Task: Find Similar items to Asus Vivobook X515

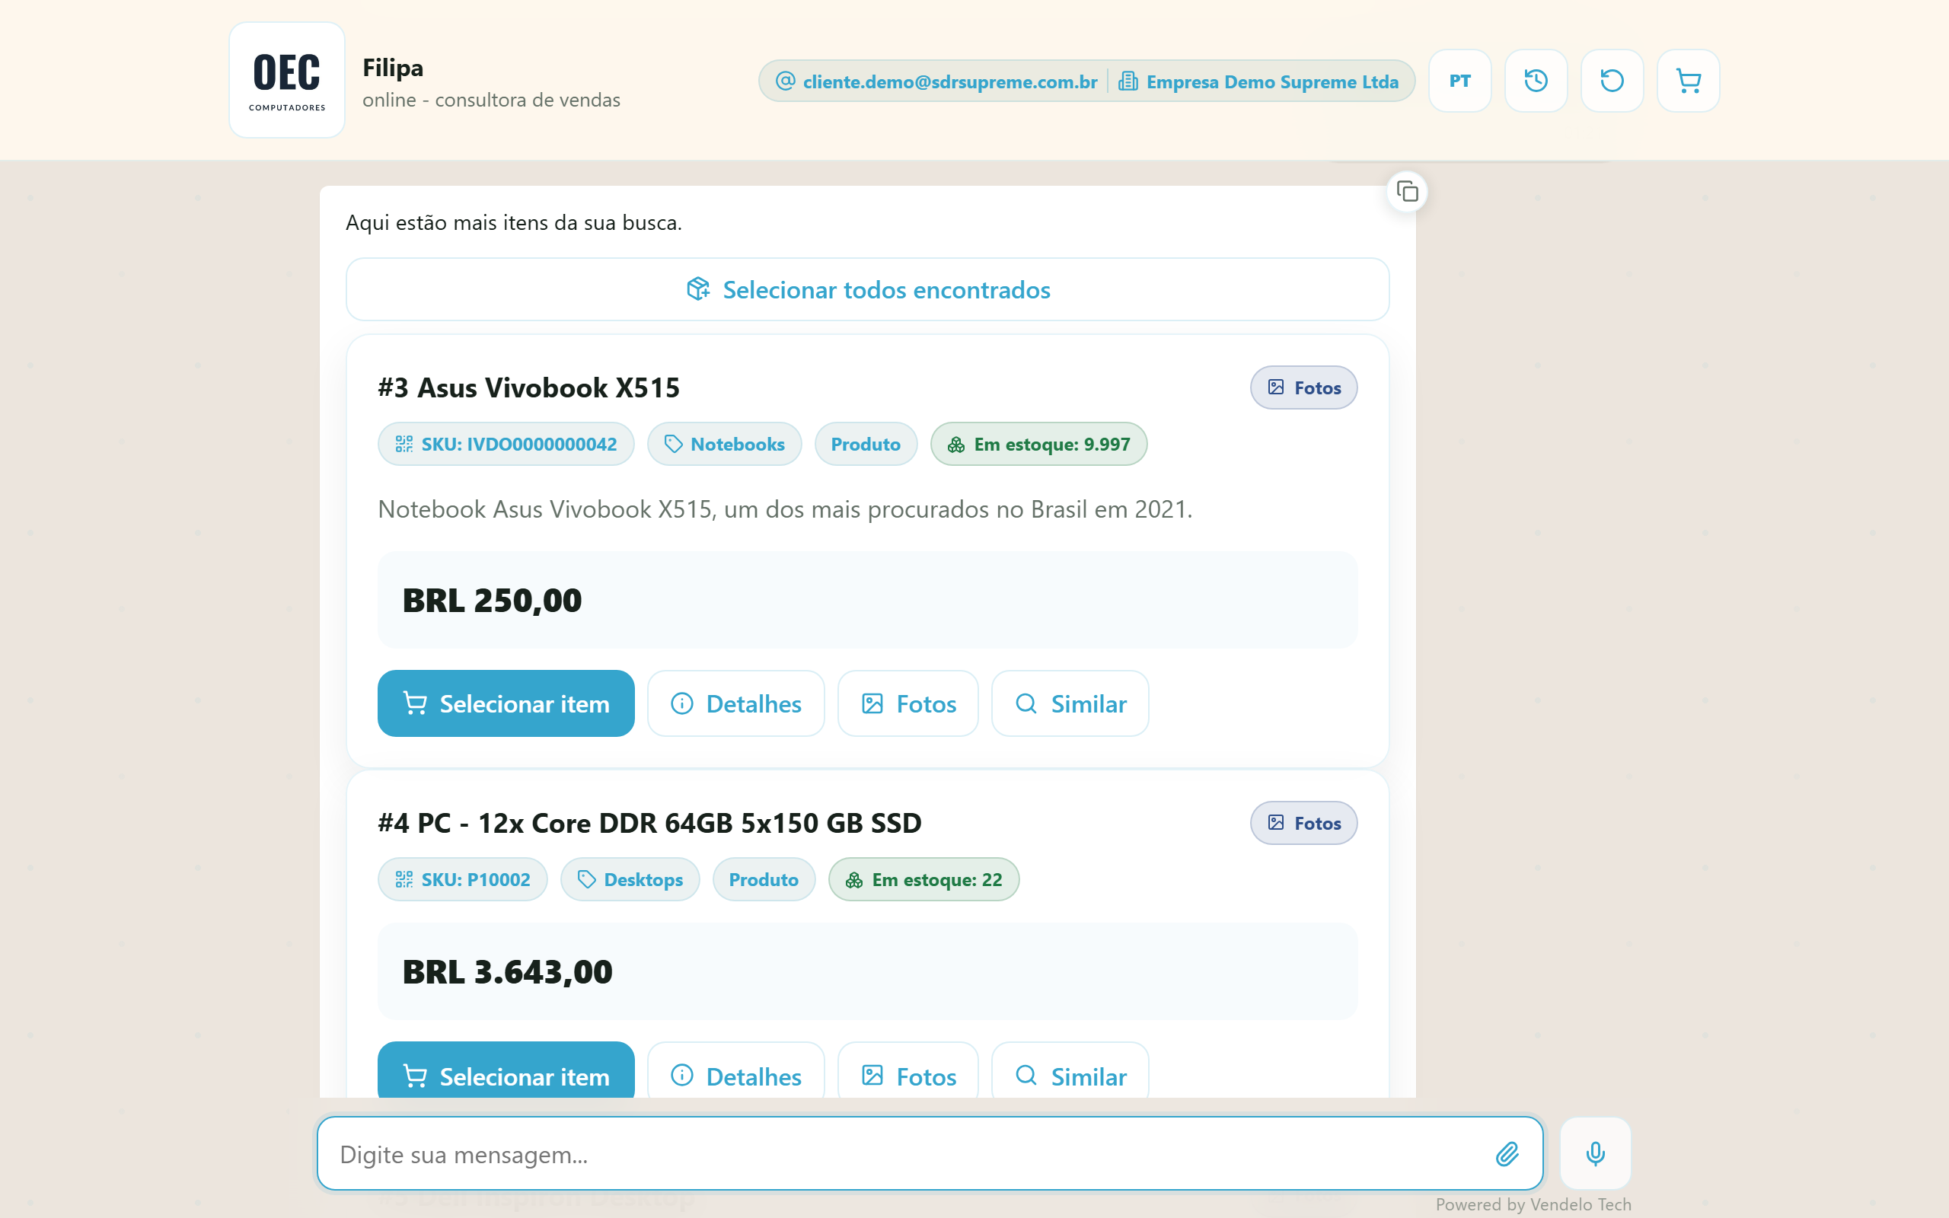Action: tap(1070, 703)
